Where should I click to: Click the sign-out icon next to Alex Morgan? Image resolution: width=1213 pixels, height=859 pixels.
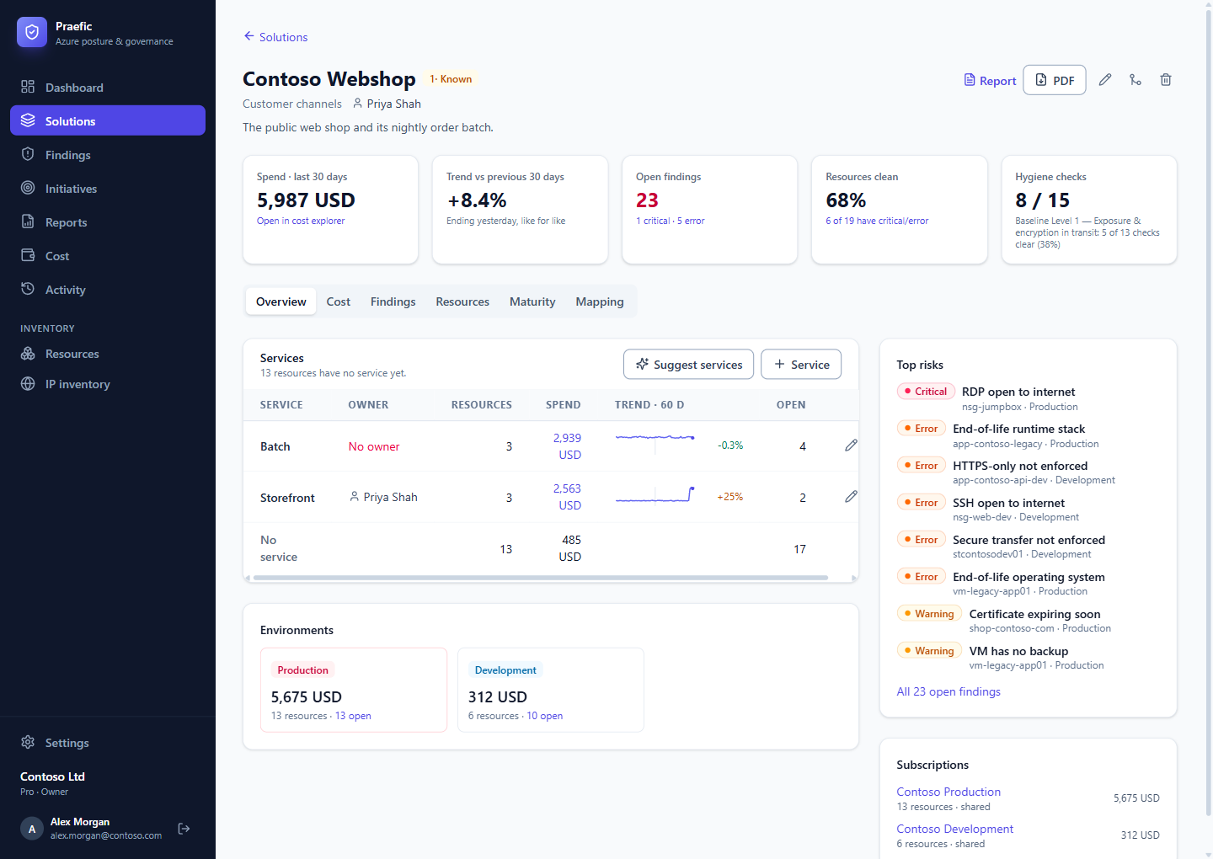click(184, 829)
